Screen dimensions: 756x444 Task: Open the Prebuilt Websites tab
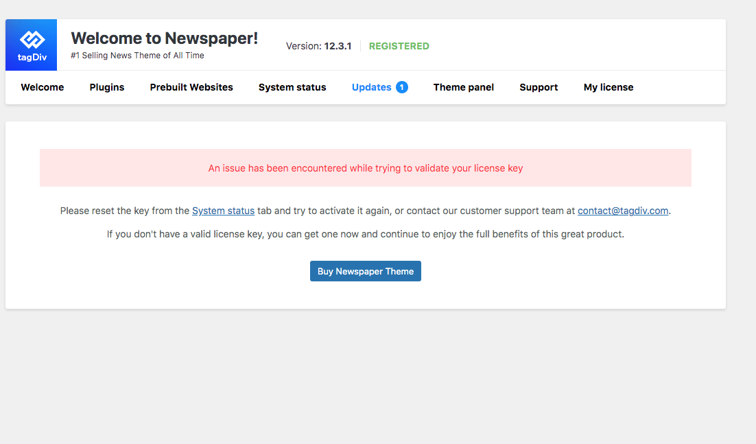click(x=191, y=87)
